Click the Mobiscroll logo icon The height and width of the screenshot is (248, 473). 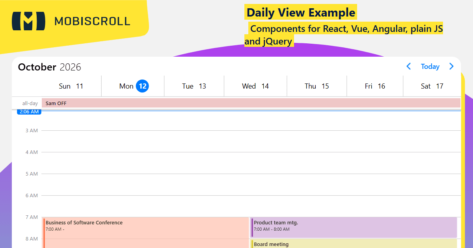(x=29, y=21)
